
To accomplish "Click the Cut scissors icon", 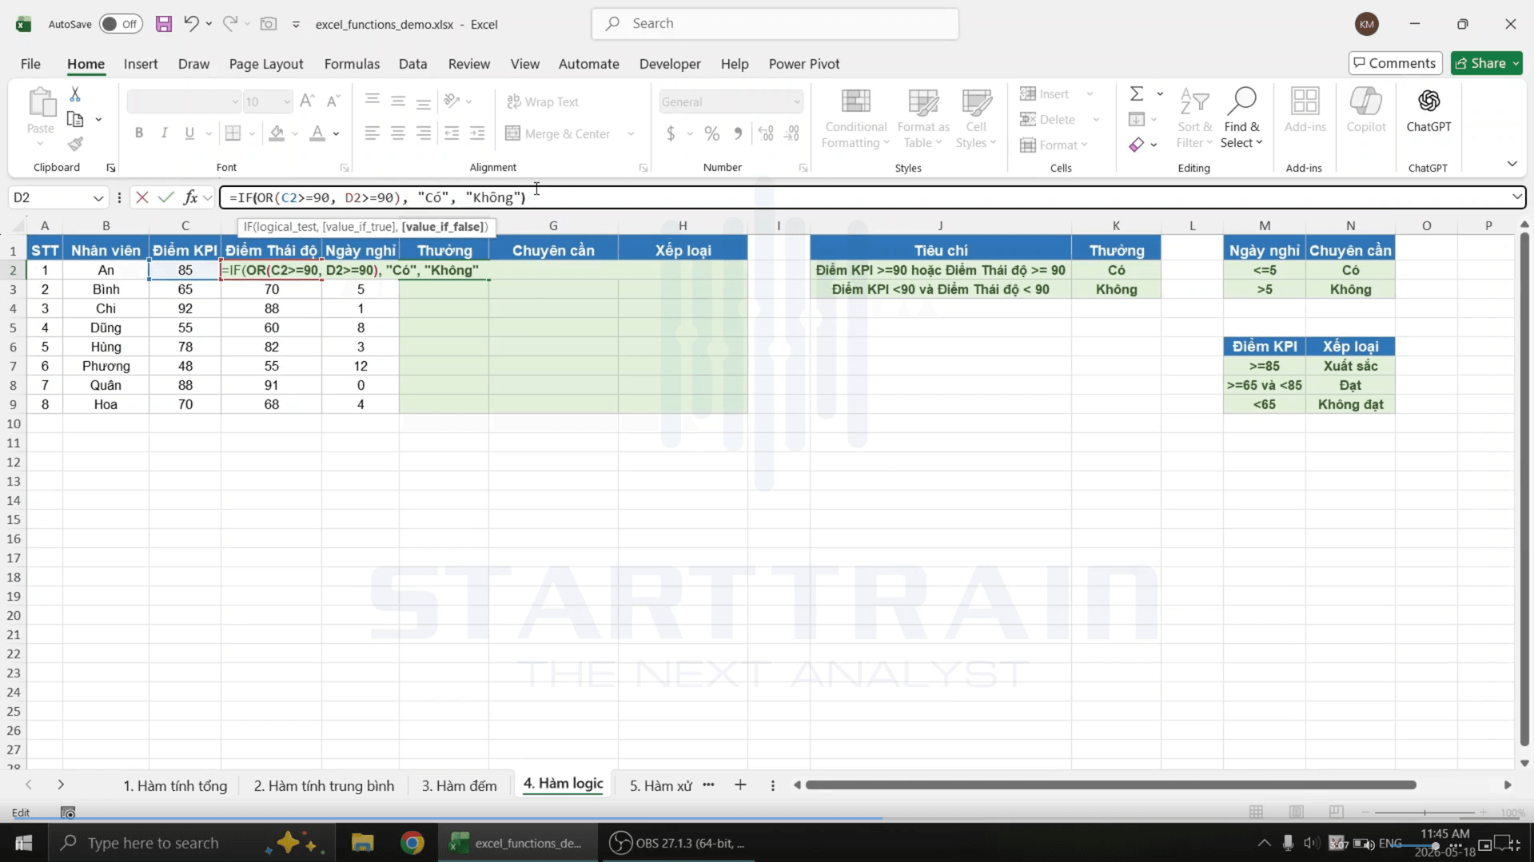I will tap(75, 94).
